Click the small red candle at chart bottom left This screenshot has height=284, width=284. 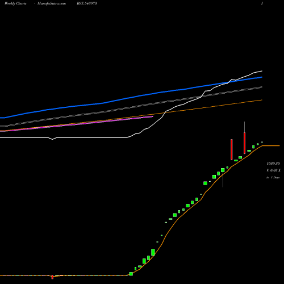[52, 277]
